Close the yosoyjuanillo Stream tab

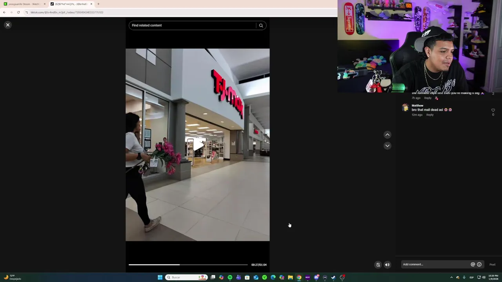pos(44,4)
